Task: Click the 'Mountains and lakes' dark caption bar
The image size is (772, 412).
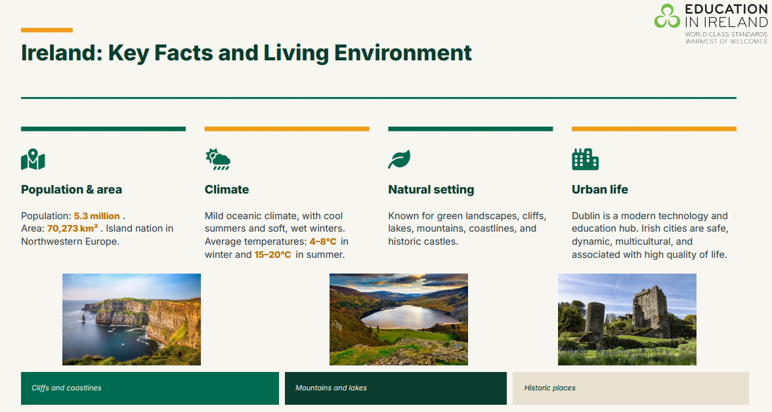Action: pos(396,388)
